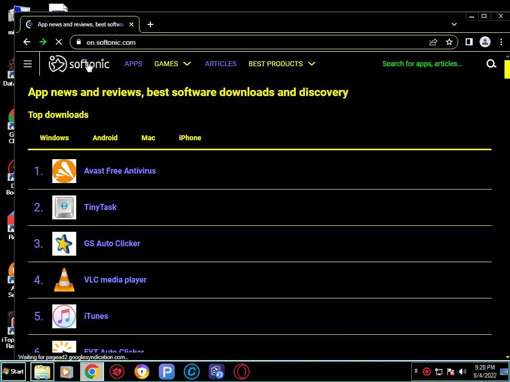Select the Mac top downloads tab
Image resolution: width=510 pixels, height=382 pixels.
[148, 138]
